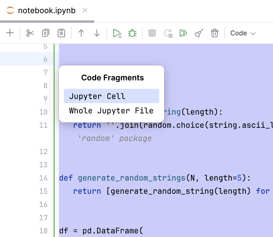Switch to the notebook.ipynb tab
Image resolution: width=273 pixels, height=237 pixels.
click(x=47, y=10)
